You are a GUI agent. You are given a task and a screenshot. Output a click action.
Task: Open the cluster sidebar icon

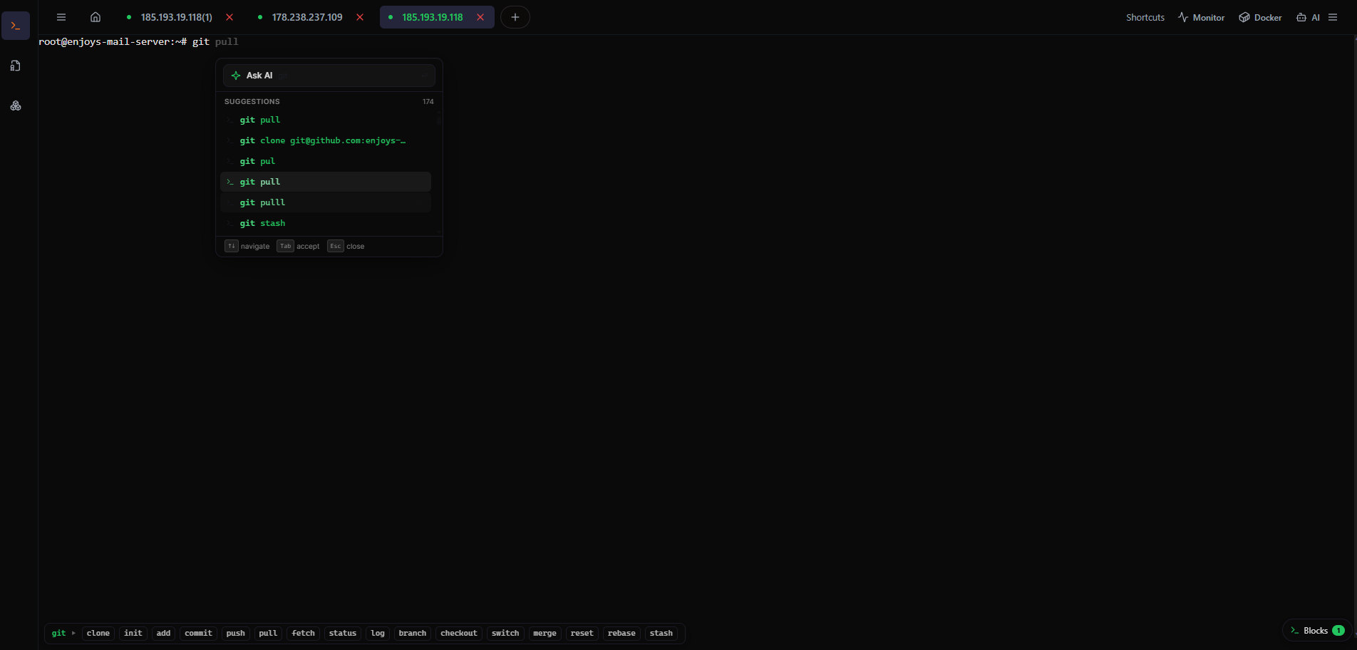click(16, 105)
